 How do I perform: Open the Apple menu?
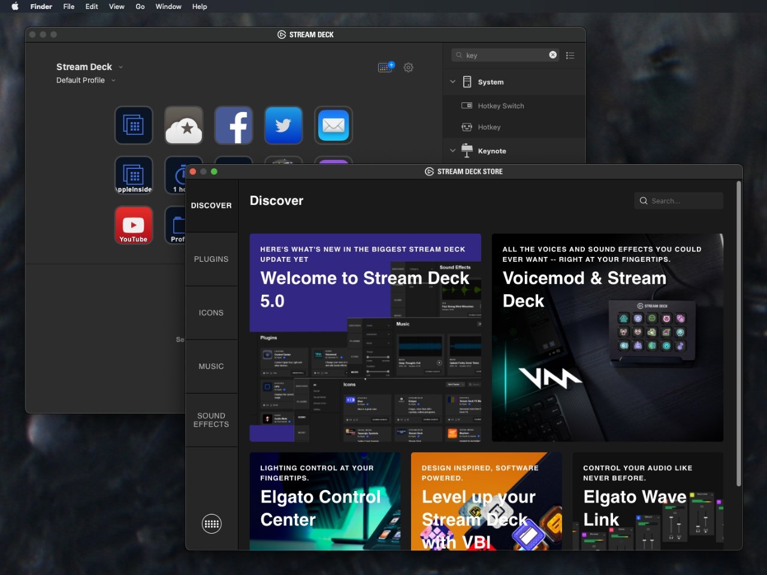[15, 7]
